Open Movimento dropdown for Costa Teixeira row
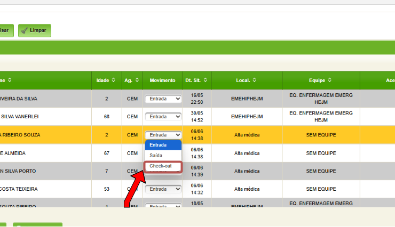 click(163, 189)
